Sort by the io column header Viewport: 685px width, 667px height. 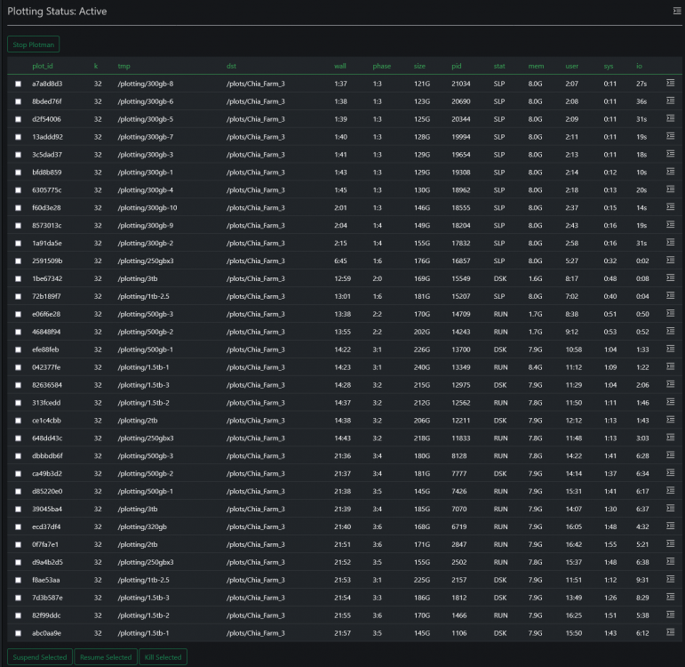pyautogui.click(x=639, y=66)
